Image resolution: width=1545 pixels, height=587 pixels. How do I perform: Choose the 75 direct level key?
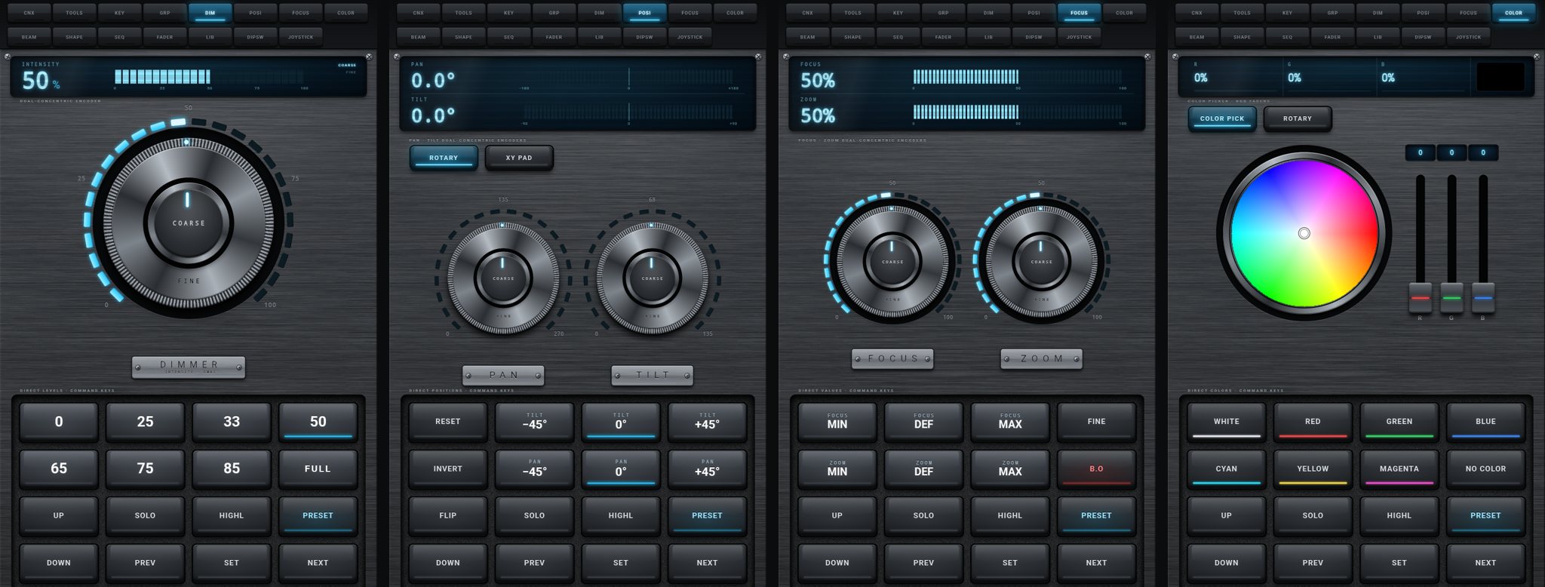pyautogui.click(x=145, y=469)
